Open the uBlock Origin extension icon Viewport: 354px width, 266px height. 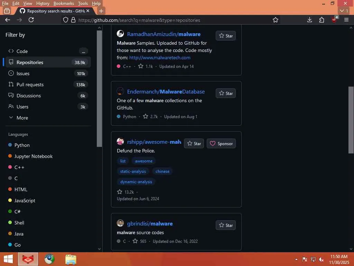[x=334, y=19]
